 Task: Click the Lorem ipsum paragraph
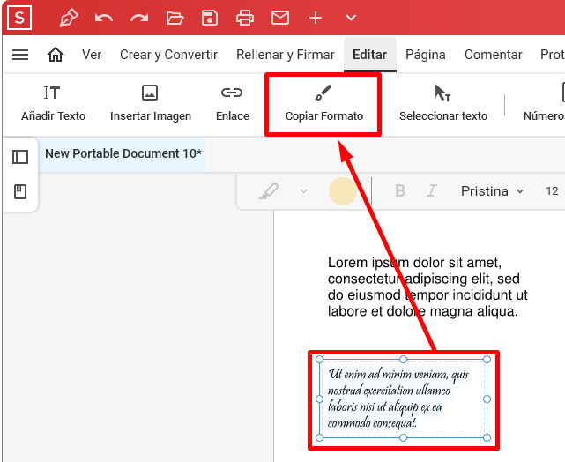(x=427, y=287)
